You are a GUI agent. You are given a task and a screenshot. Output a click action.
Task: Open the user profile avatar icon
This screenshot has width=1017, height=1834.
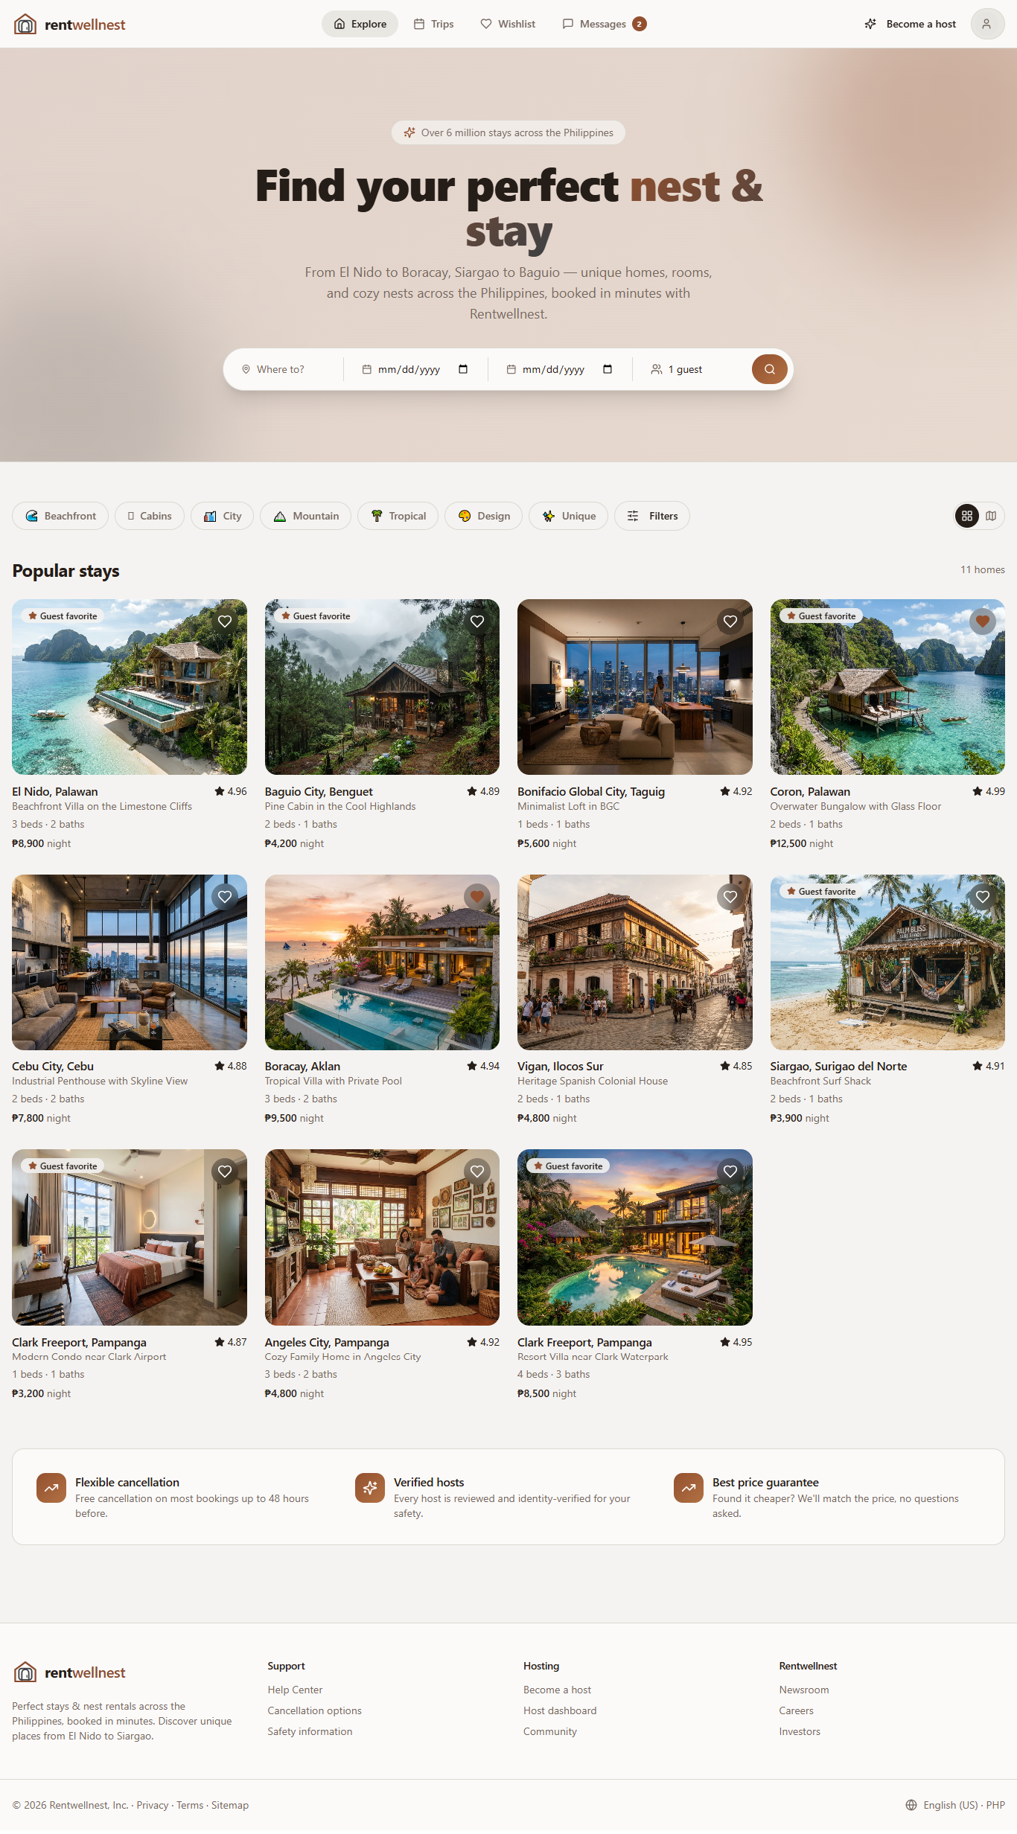[x=987, y=24]
